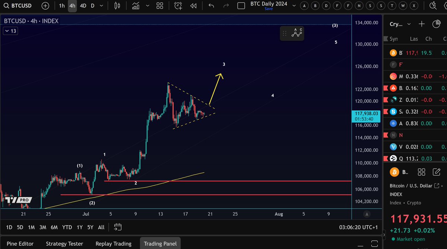
Task: Select the watchlist row with price 0.830
Action: (415, 123)
